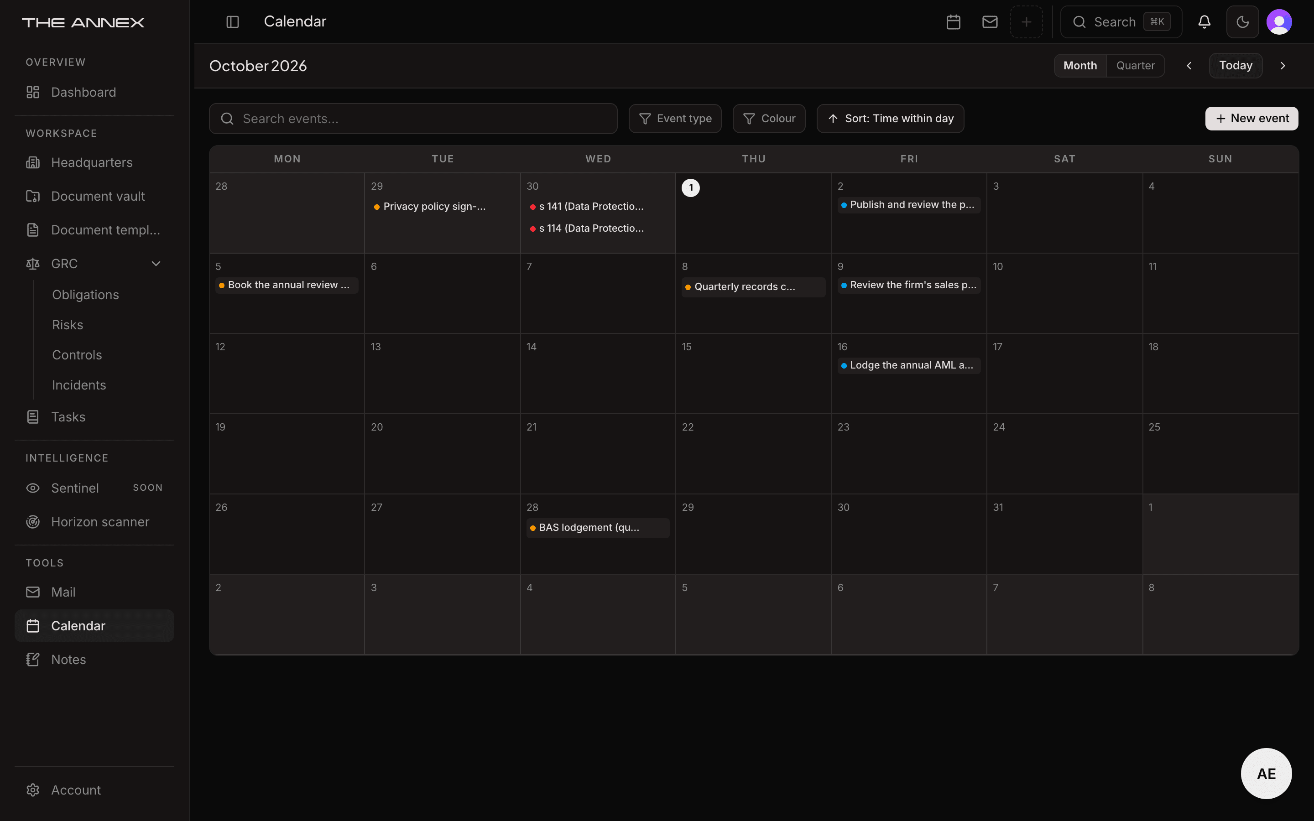Open Tasks from sidebar
Screen dimensions: 1314x821
94,417
